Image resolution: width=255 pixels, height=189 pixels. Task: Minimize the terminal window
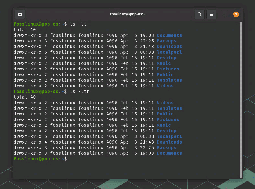(225, 14)
